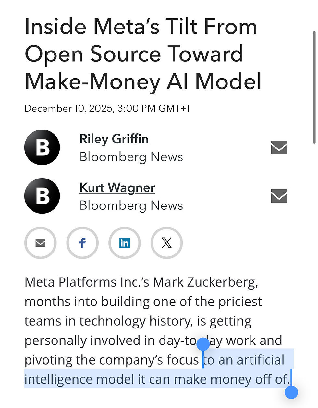Image resolution: width=318 pixels, height=408 pixels.
Task: Click the envelope icon beside Kurt Wagner
Action: click(x=279, y=196)
